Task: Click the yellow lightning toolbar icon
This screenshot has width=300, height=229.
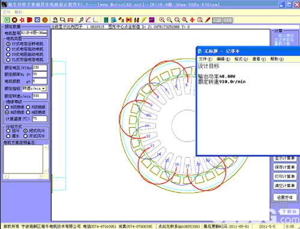Action: coord(144,20)
